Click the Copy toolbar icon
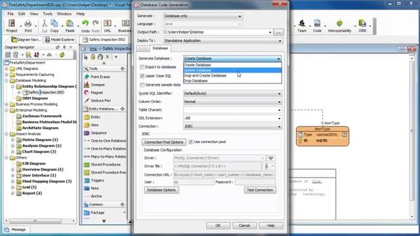This screenshot has width=420, height=236. tap(54, 26)
